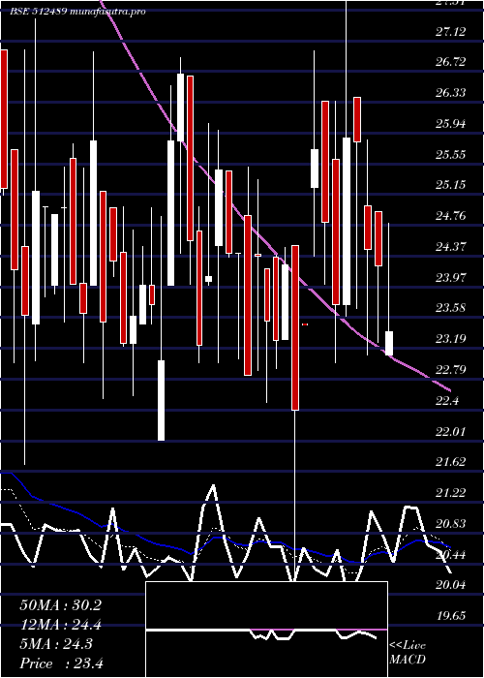Click the small red dash marker near 23.4
The height and width of the screenshot is (678, 484).
tap(305, 324)
